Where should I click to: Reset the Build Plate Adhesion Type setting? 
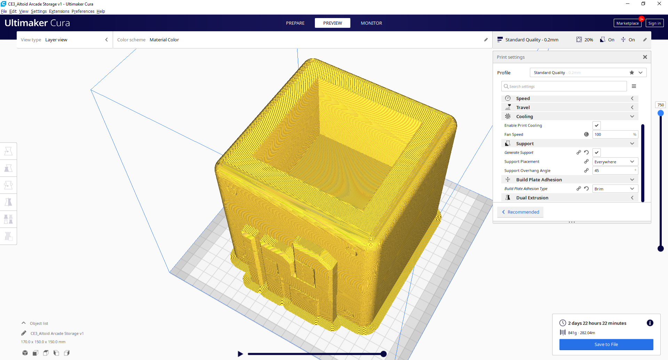[586, 189]
